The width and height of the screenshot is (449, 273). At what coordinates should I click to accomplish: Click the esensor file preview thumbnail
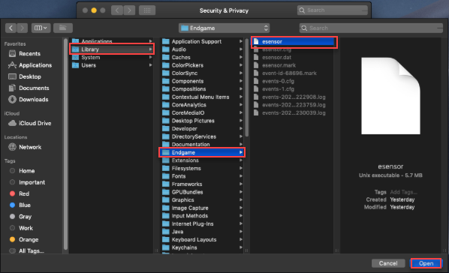pos(390,96)
